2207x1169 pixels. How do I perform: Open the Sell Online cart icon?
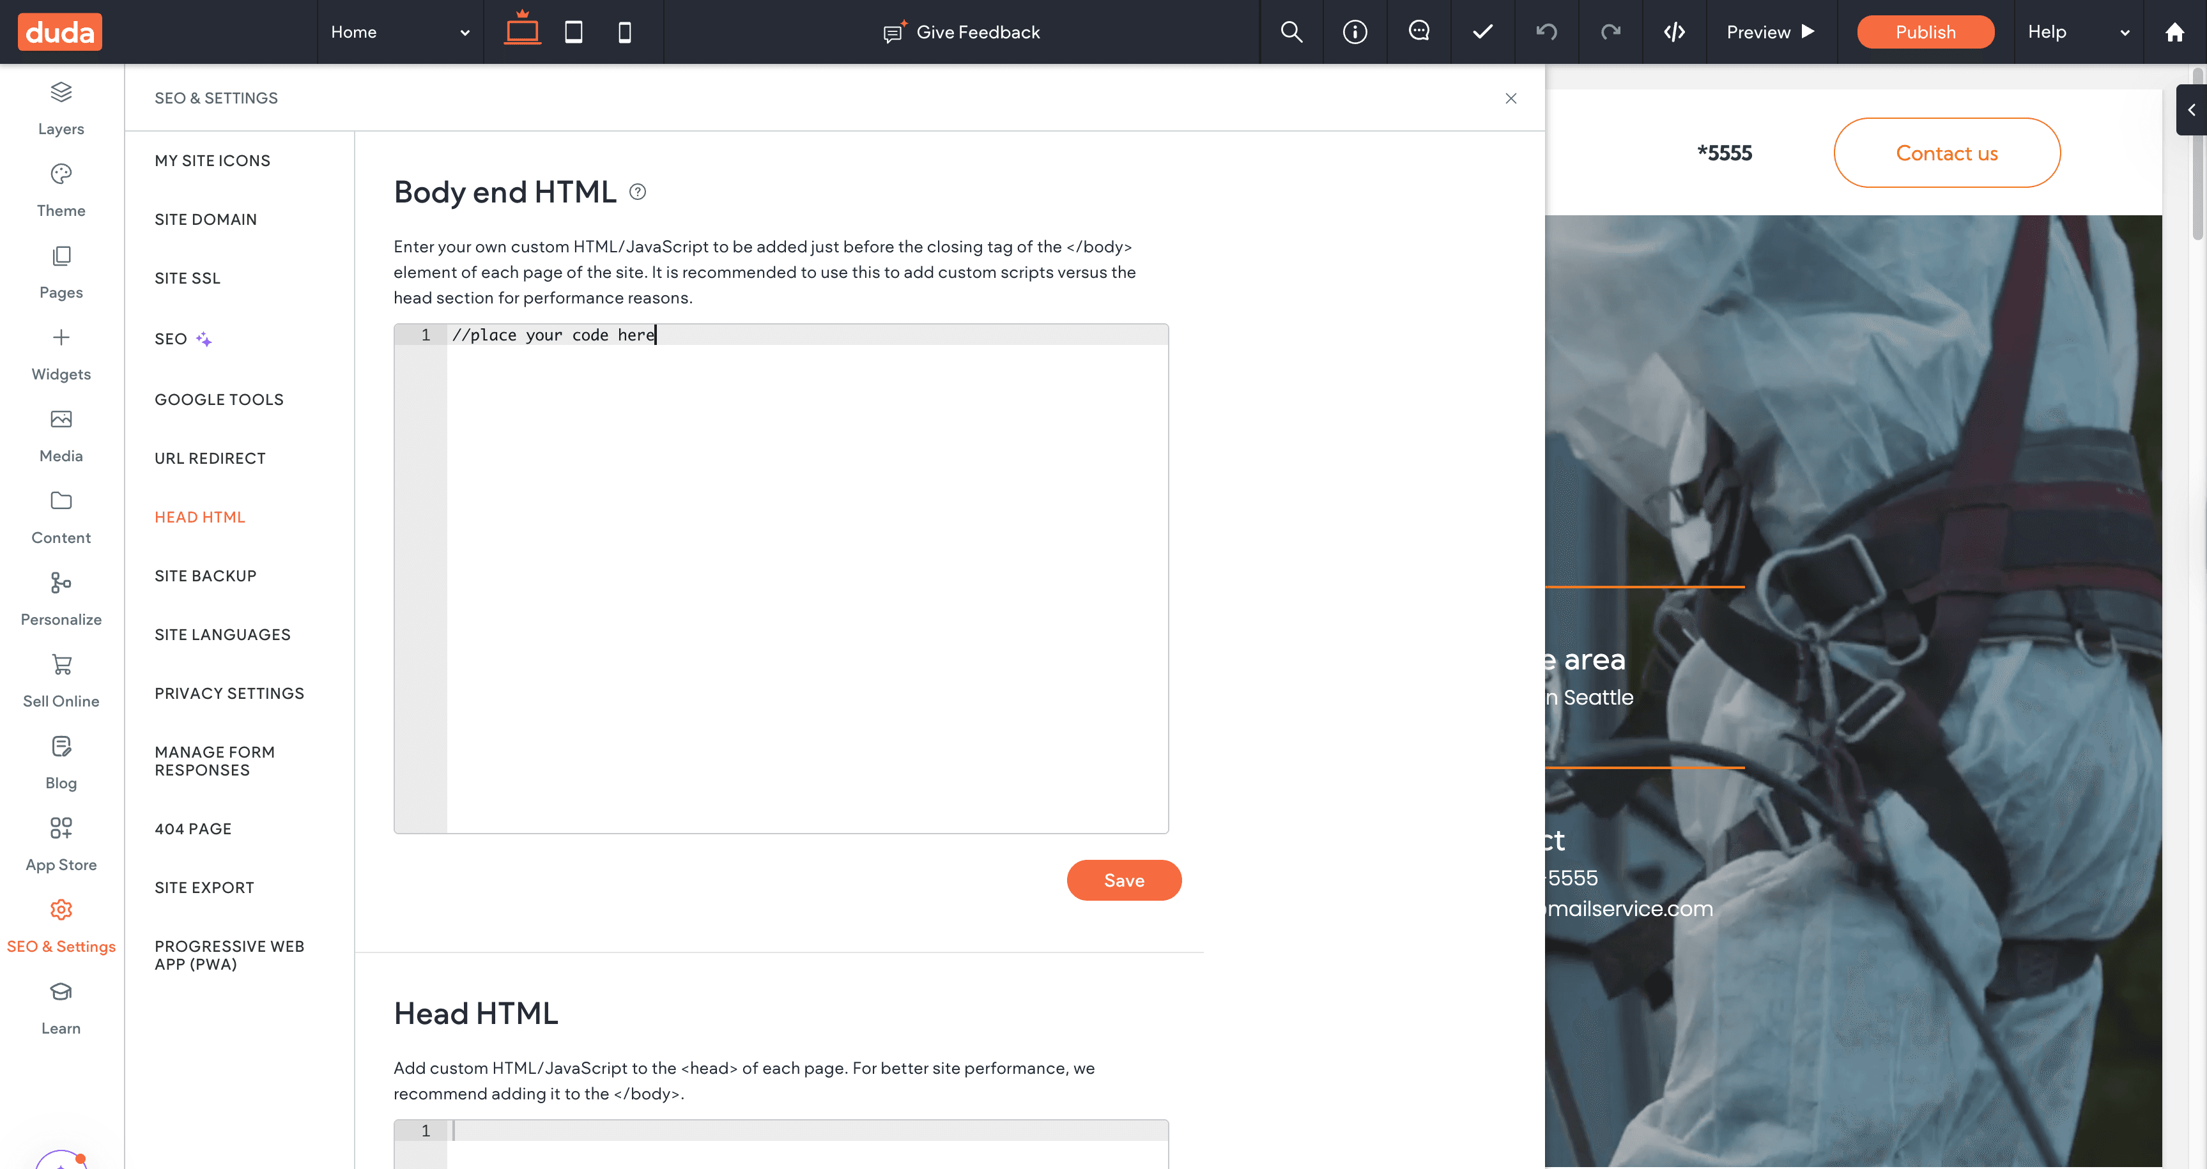[x=61, y=664]
